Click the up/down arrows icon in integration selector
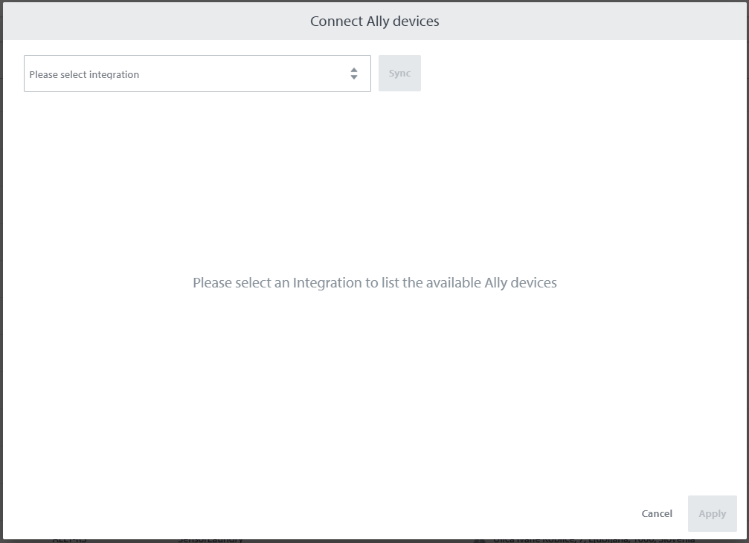749x543 pixels. [354, 74]
